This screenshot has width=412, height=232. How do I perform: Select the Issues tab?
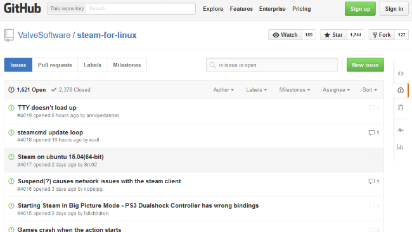tap(18, 65)
